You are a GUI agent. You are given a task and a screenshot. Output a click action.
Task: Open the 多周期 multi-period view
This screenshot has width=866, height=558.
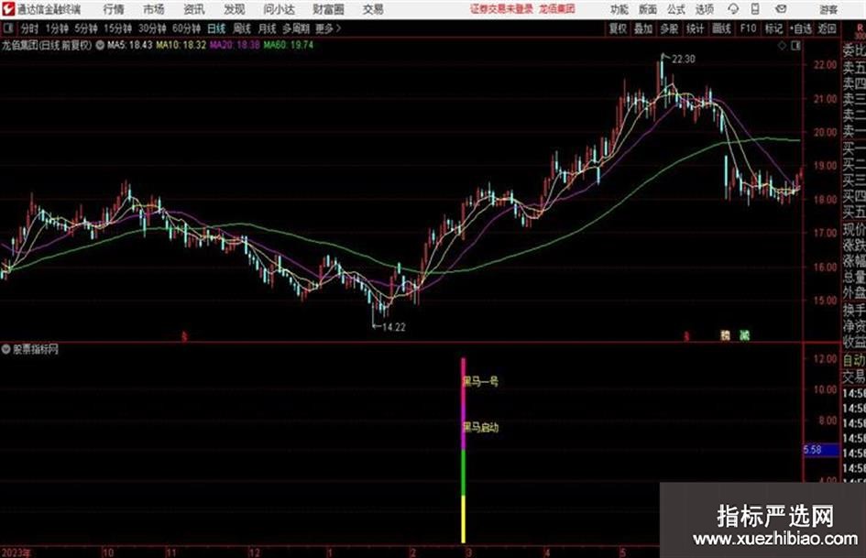point(296,28)
